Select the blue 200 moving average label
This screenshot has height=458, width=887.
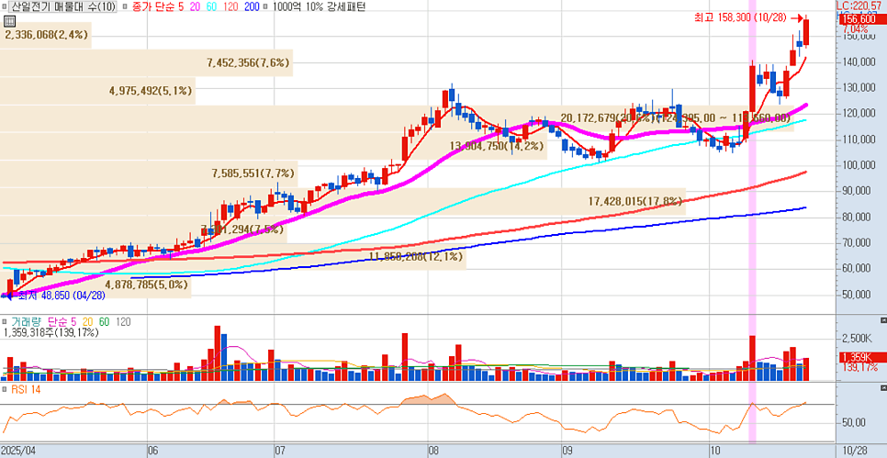coord(253,6)
